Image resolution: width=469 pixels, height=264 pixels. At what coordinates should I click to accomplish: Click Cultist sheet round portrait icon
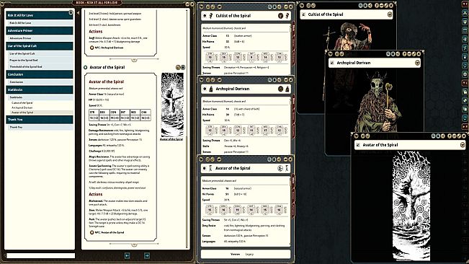point(280,16)
